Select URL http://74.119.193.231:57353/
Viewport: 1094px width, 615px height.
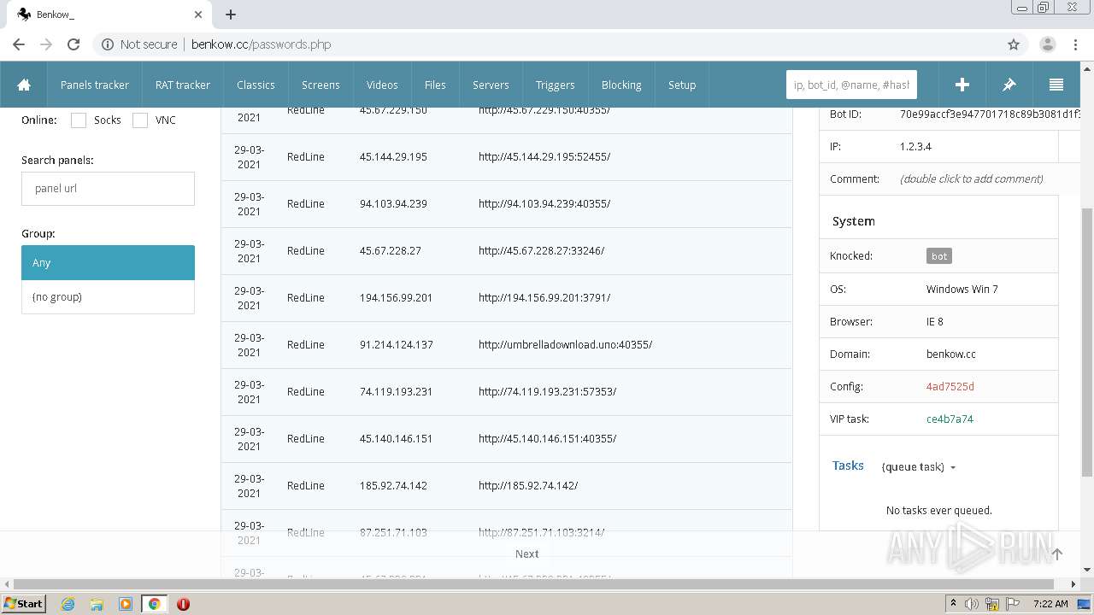548,392
